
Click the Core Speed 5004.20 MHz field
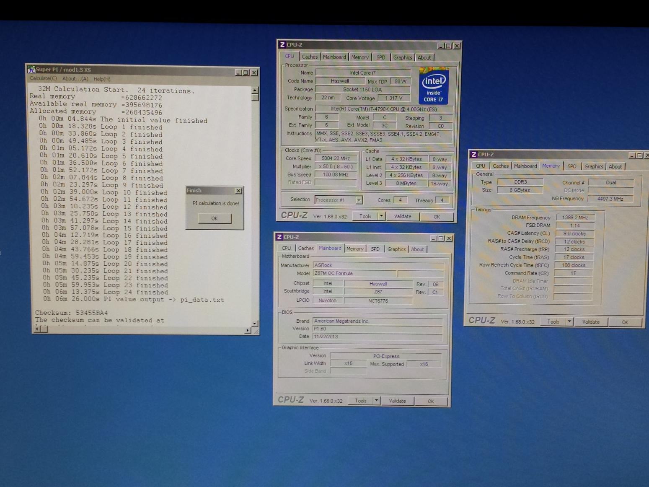[336, 158]
